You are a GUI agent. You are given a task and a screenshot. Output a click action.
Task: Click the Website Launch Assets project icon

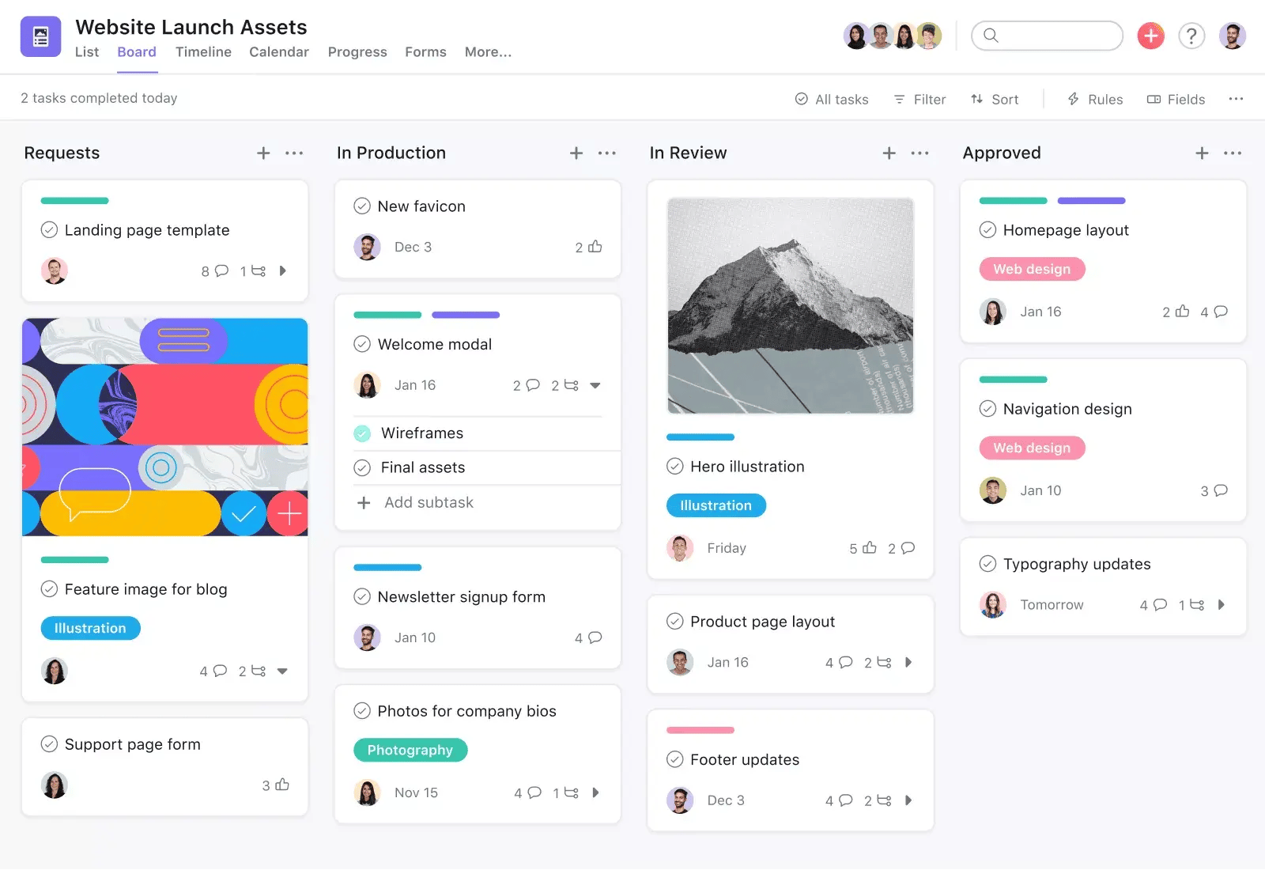[40, 36]
